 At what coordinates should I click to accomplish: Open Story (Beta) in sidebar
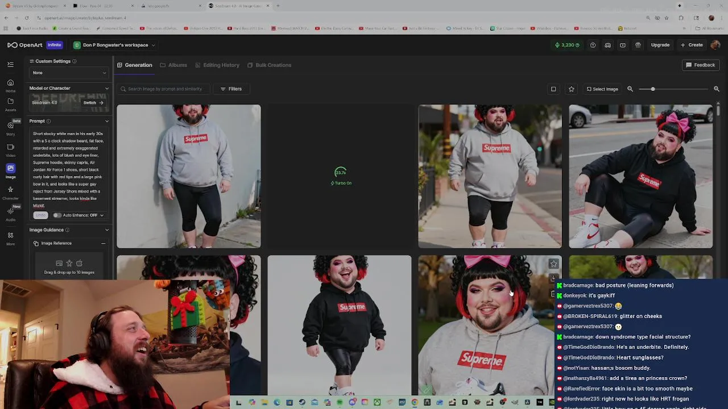click(x=10, y=128)
